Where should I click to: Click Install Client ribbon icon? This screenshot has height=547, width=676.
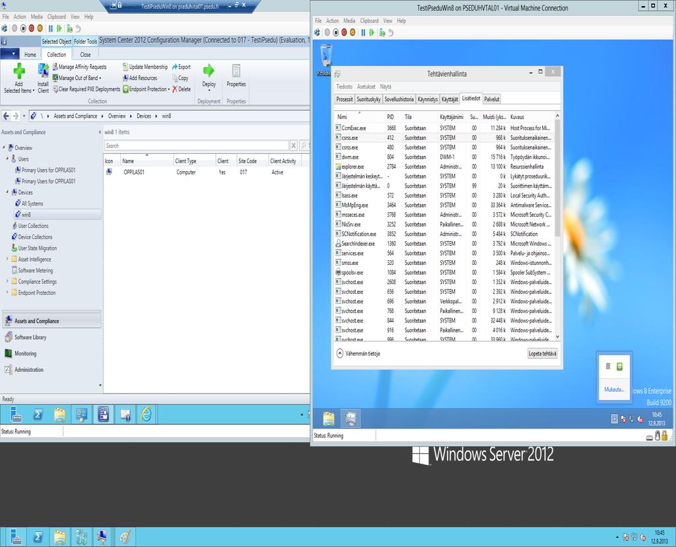coord(43,78)
